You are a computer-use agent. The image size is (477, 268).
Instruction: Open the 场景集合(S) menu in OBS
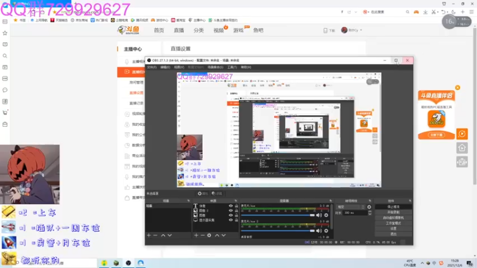(x=215, y=67)
